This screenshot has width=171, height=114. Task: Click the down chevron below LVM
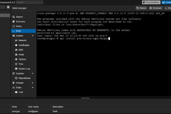23,96
